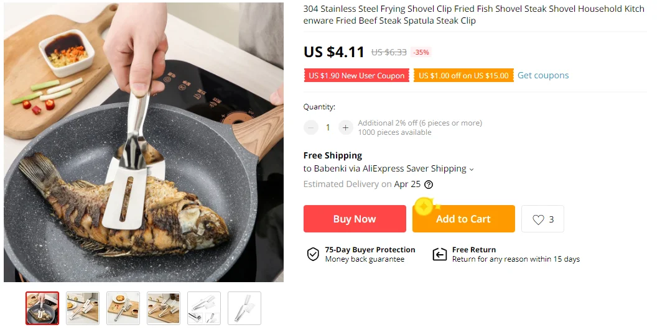Select the fifth thumbnail with white background collage
This screenshot has height=330, width=665.
point(204,308)
